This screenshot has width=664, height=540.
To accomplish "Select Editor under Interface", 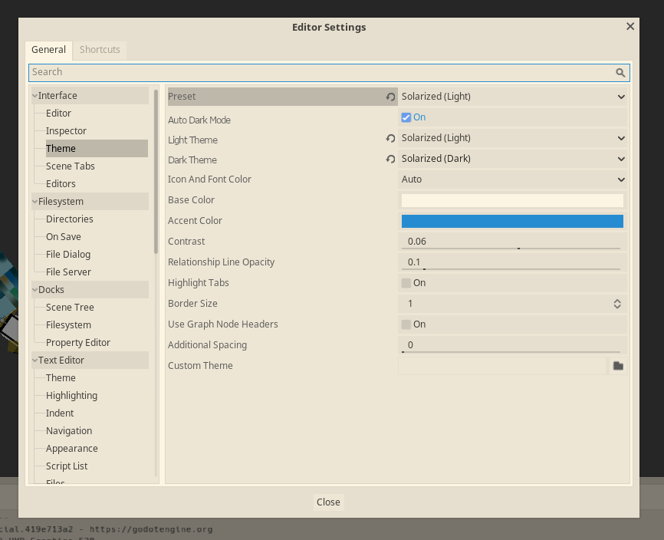I will pos(58,114).
